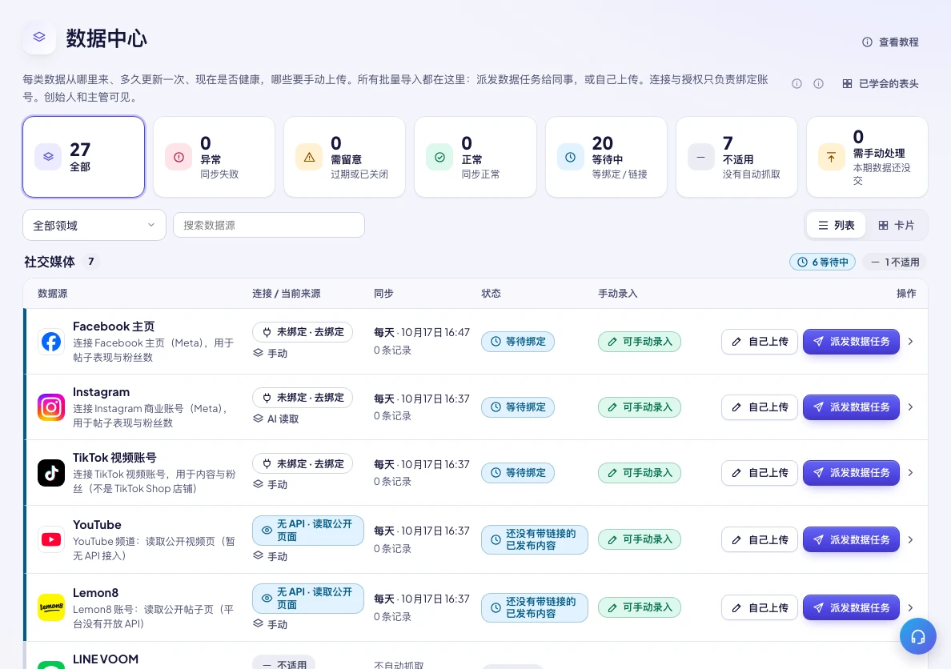Click the 数据源 column header
Viewport: 951px width, 669px height.
click(x=53, y=294)
